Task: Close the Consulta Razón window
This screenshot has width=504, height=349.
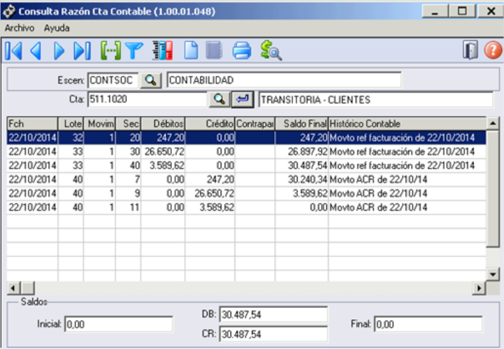Action: click(x=490, y=11)
